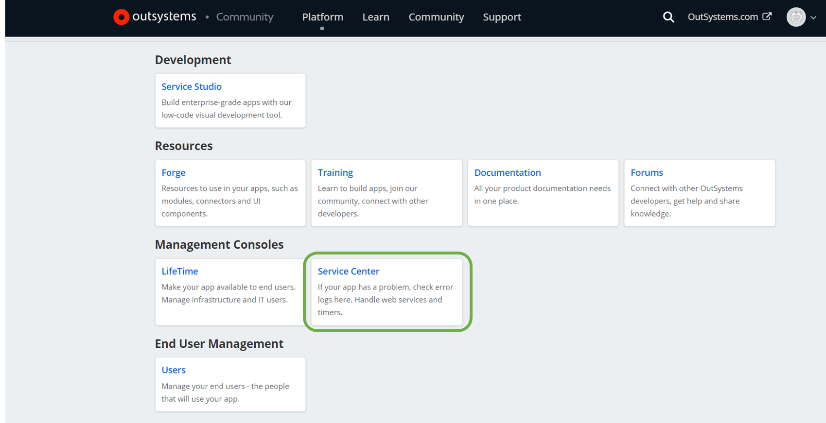Click 'If your app has a problem' text
826x423 pixels.
coord(386,300)
